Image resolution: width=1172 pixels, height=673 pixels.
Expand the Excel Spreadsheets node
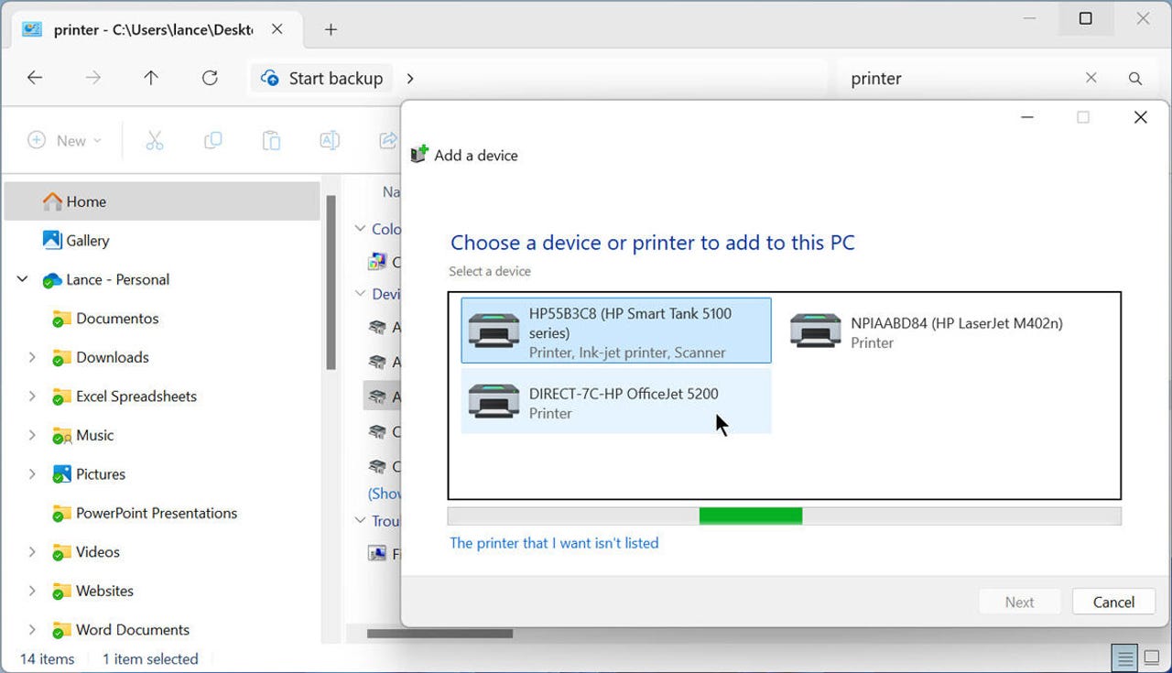point(32,396)
